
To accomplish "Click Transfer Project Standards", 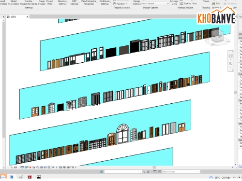I will pyautogui.click(x=29, y=2).
